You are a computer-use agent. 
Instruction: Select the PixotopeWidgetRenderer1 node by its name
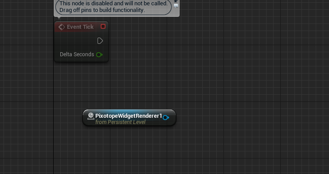(129, 116)
